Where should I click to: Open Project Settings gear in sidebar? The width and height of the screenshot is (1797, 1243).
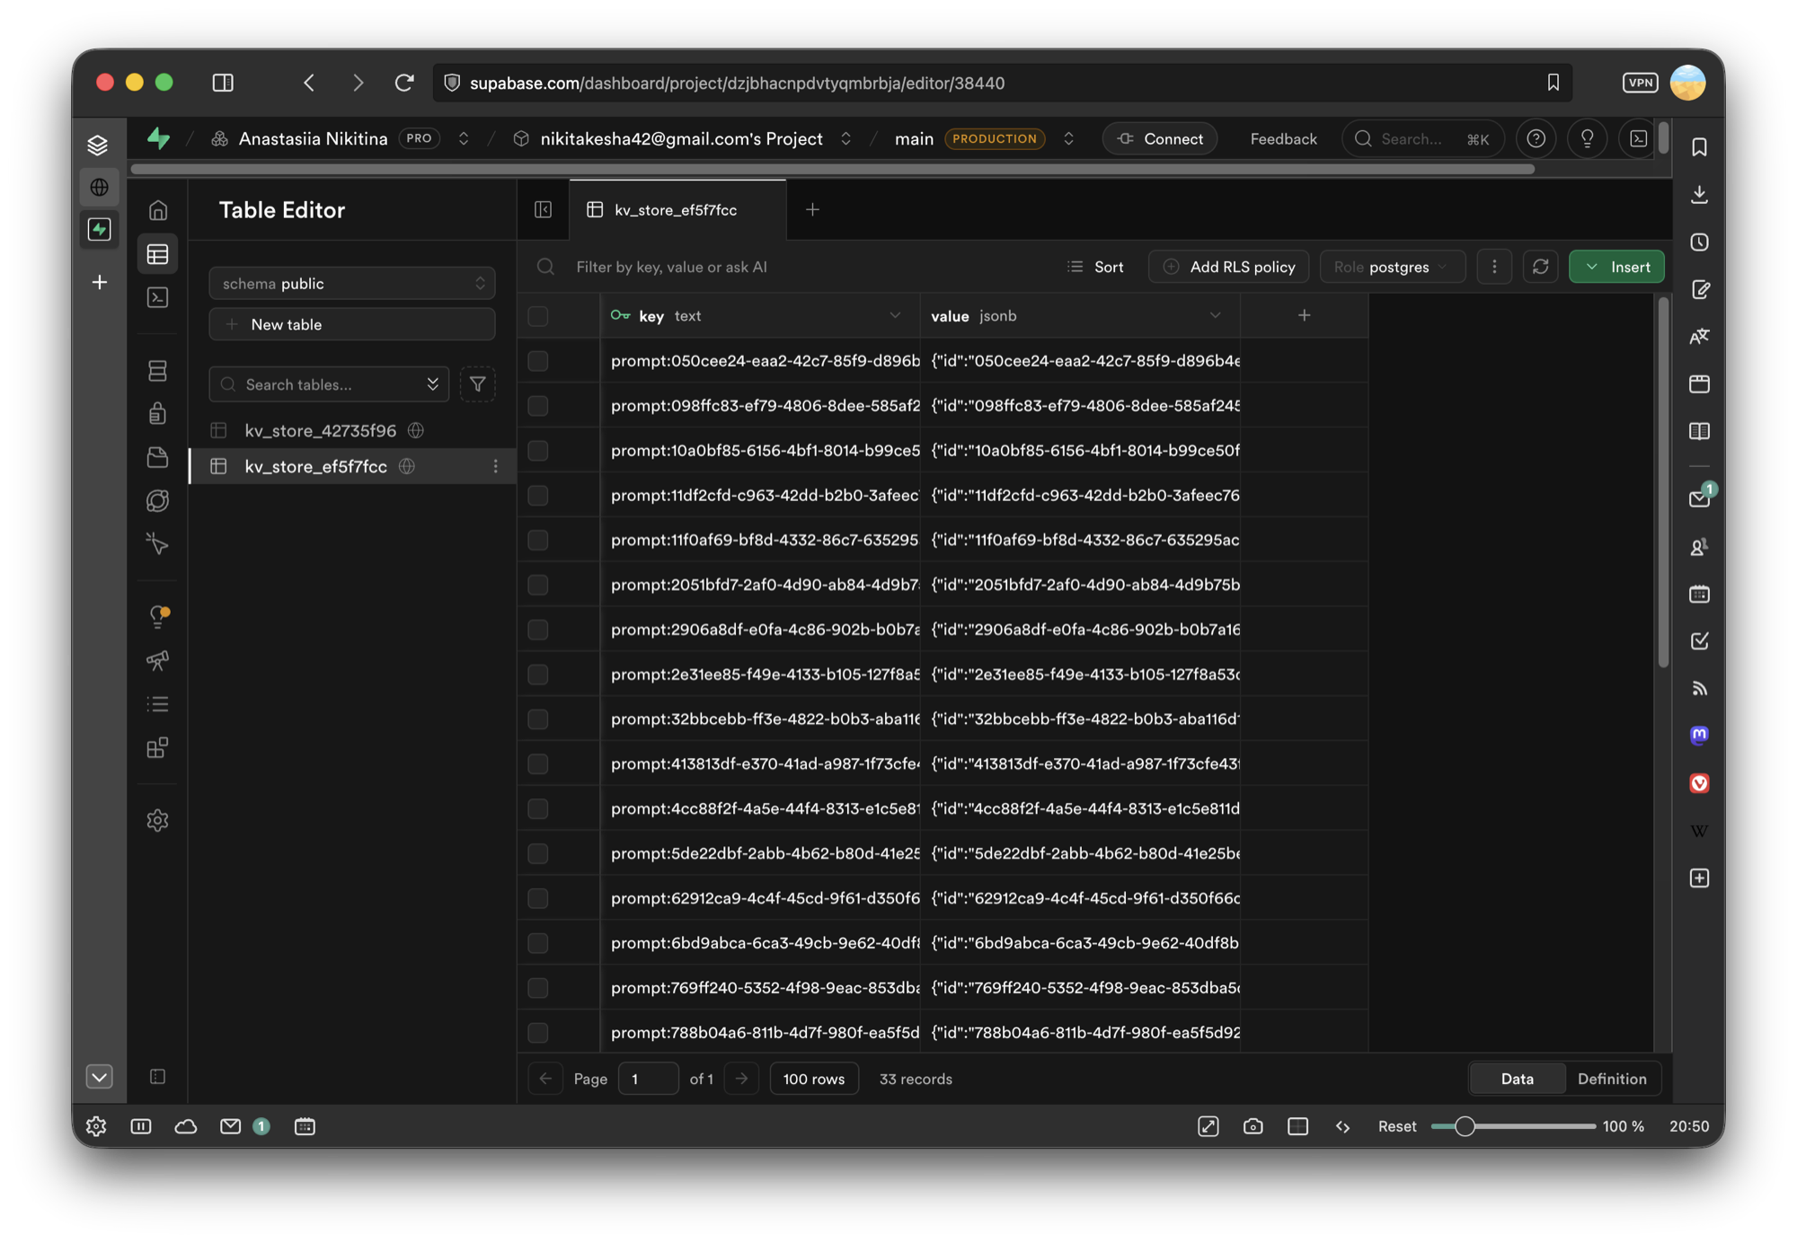click(x=158, y=820)
